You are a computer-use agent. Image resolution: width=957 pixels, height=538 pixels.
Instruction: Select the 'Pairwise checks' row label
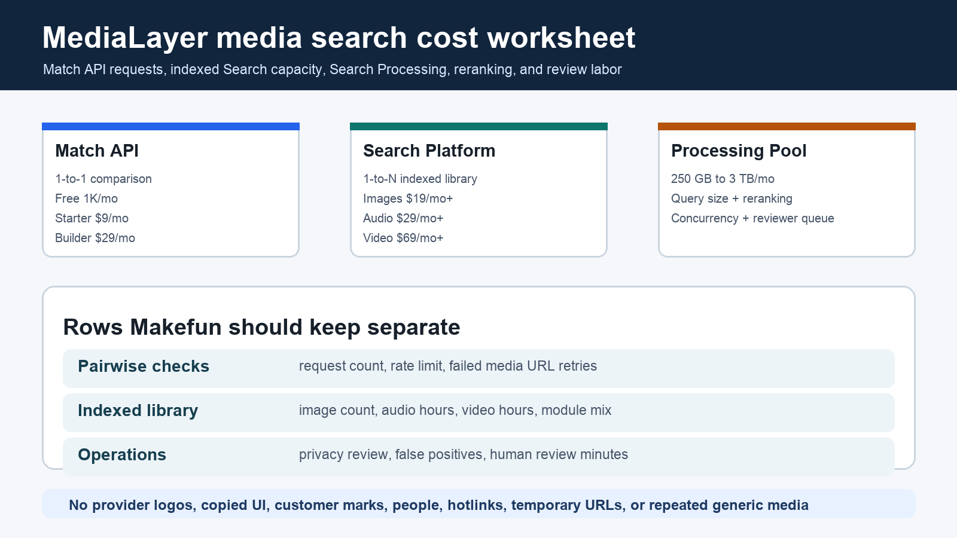pos(144,366)
